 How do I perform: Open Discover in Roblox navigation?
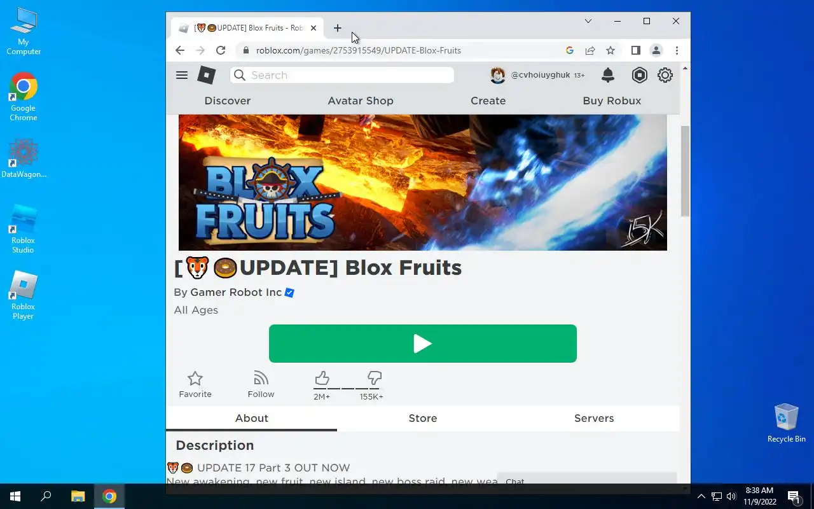(228, 101)
